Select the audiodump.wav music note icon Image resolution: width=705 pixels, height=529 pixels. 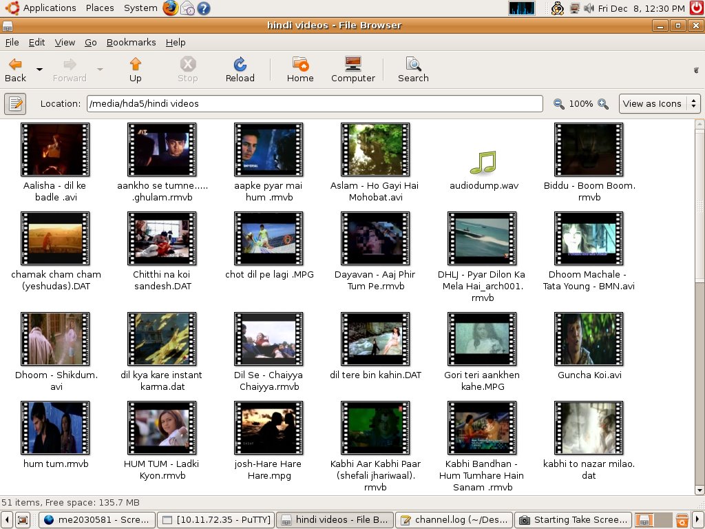point(483,163)
